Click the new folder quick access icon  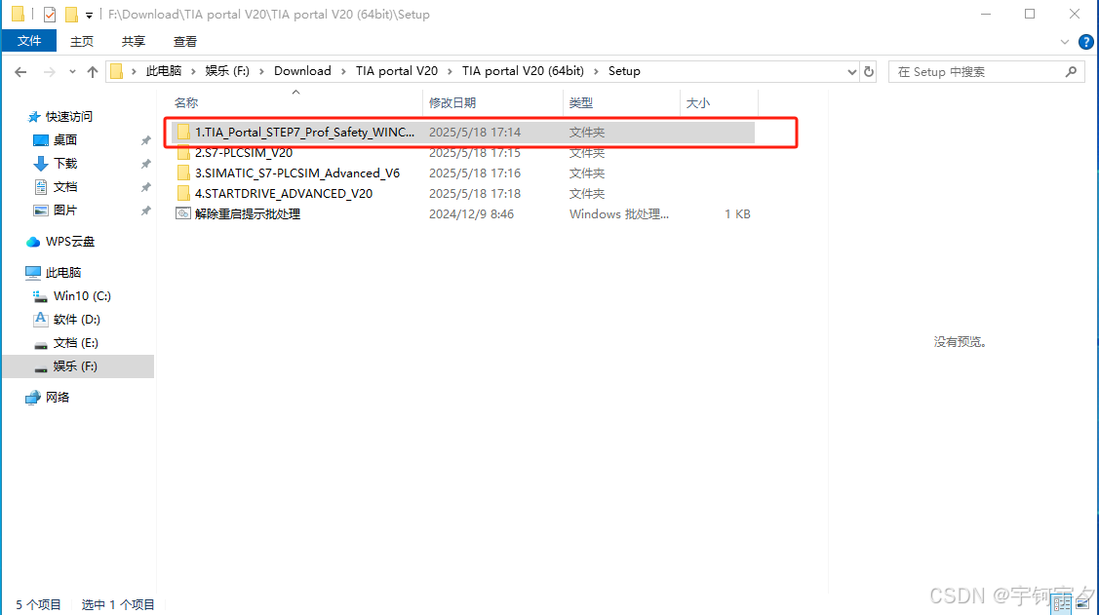pyautogui.click(x=71, y=14)
